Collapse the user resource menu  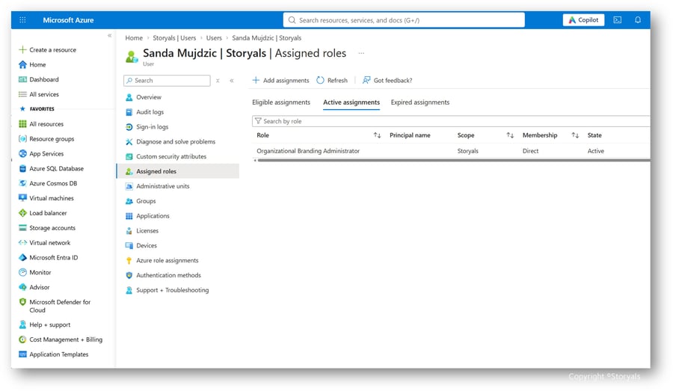[231, 80]
